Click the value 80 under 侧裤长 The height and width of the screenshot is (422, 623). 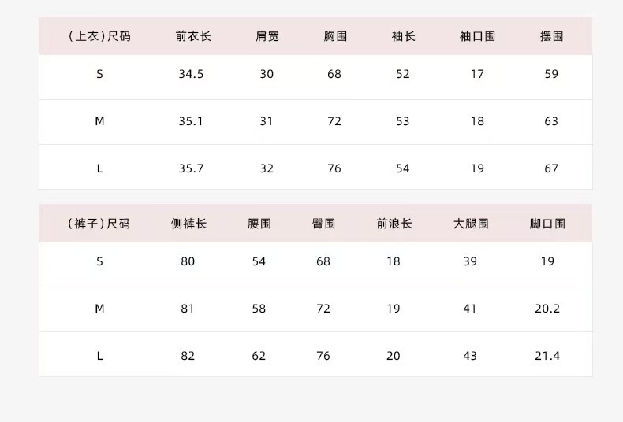tap(188, 261)
